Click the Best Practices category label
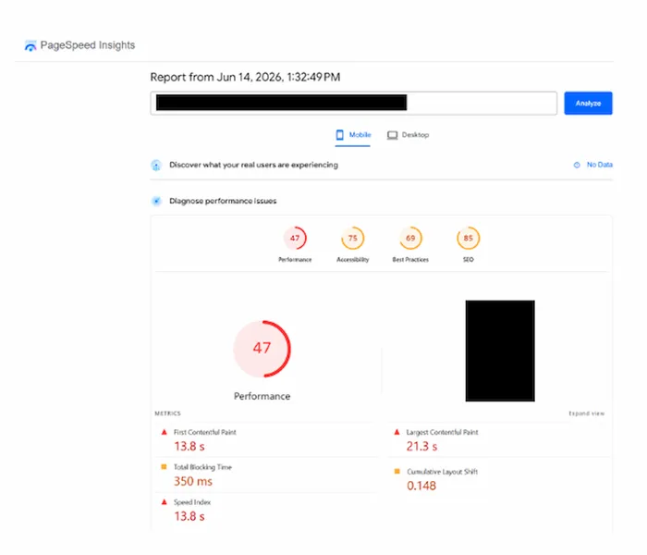The image size is (647, 555). 410,260
